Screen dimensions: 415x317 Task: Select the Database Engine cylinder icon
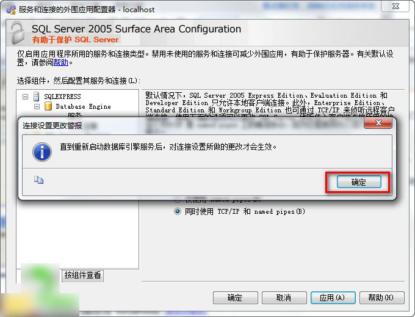coord(48,106)
